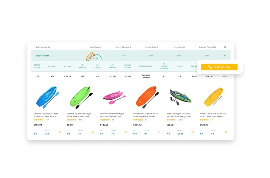Click launch icon for Pink Lifetime Wave kayak

coord(126,132)
